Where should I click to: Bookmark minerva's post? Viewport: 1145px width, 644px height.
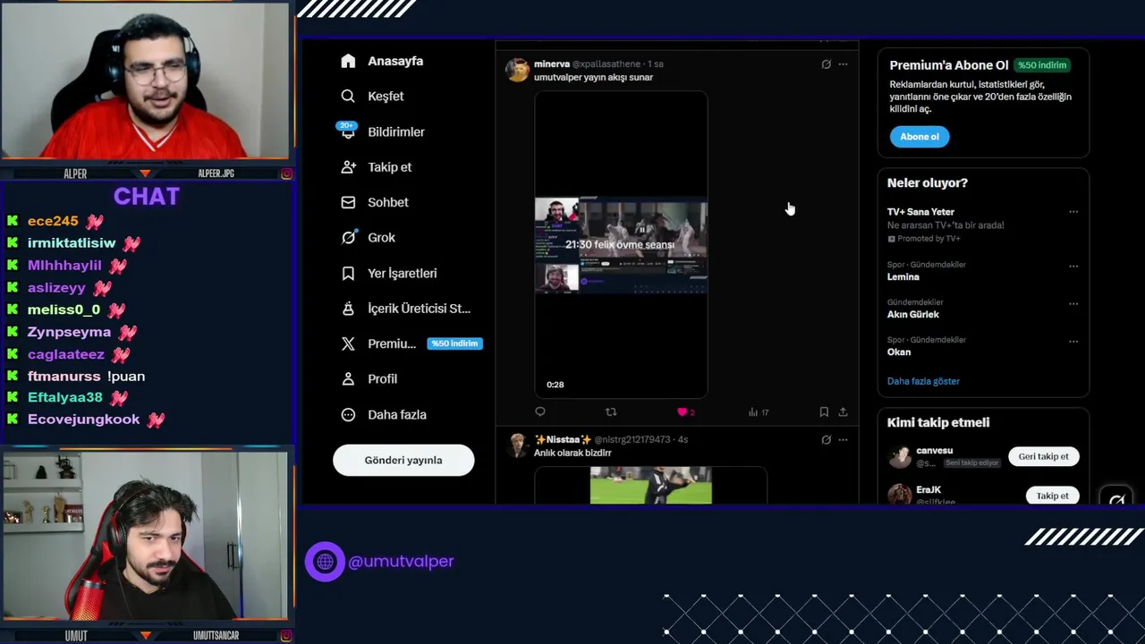pyautogui.click(x=824, y=412)
